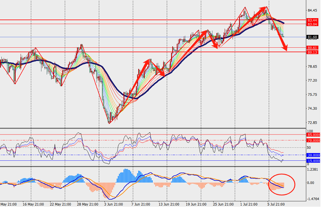Click the 78.65 price axis label
Viewport: 321px width, 207px height.
point(312,67)
